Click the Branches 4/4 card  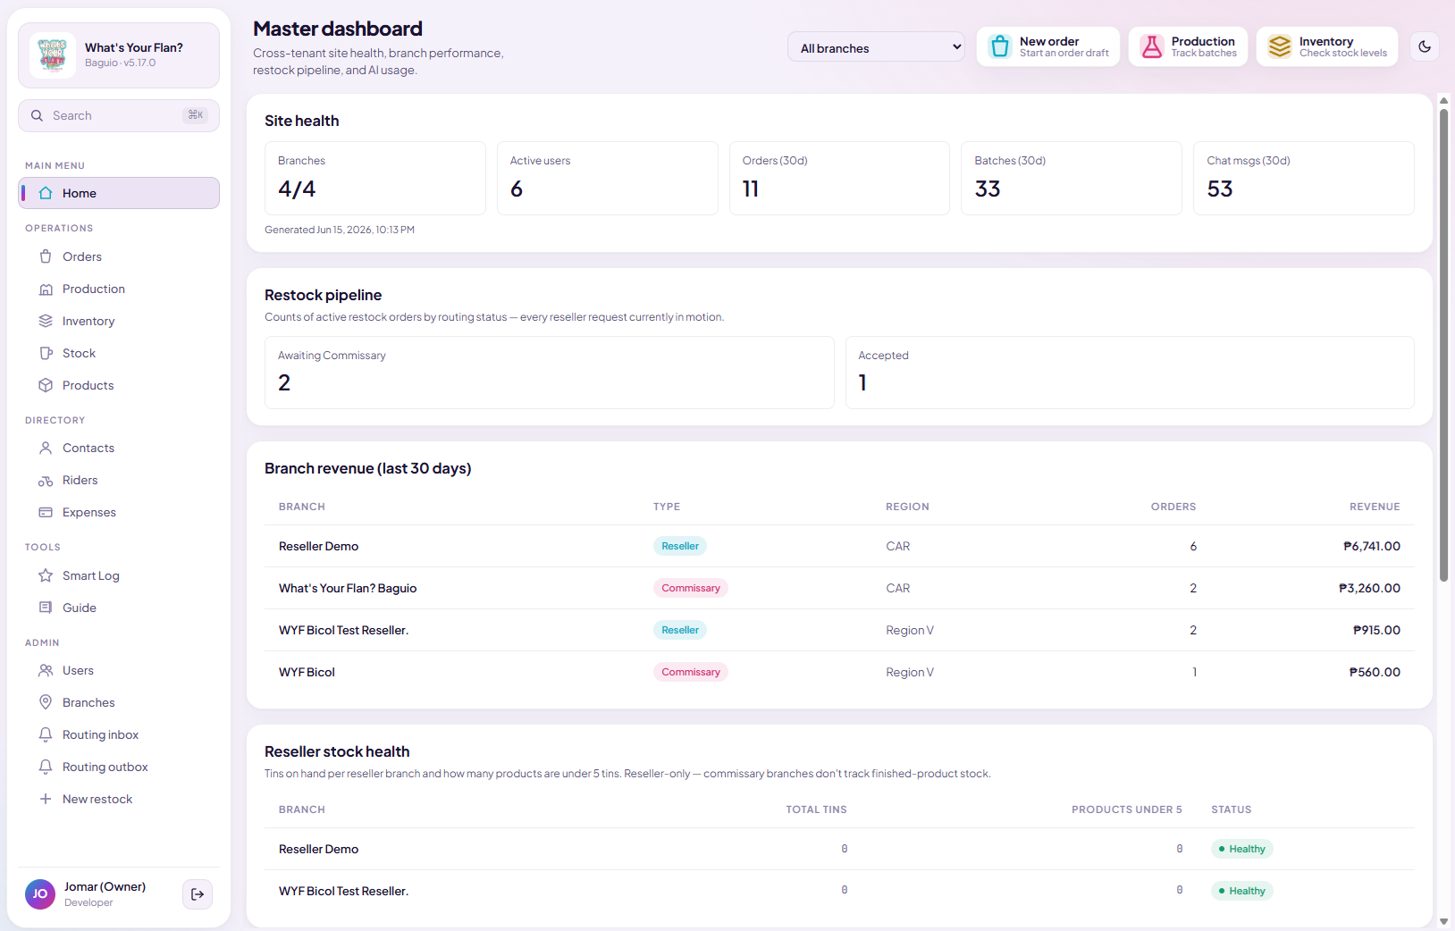point(375,178)
